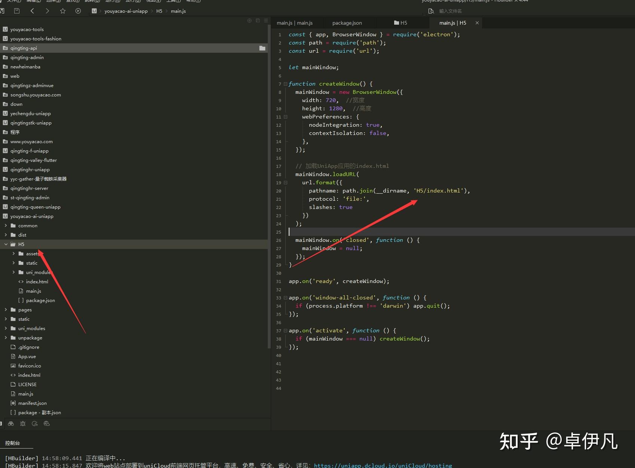Click the Save file icon in toolbar
Viewport: 635px width, 468px height.
click(17, 11)
